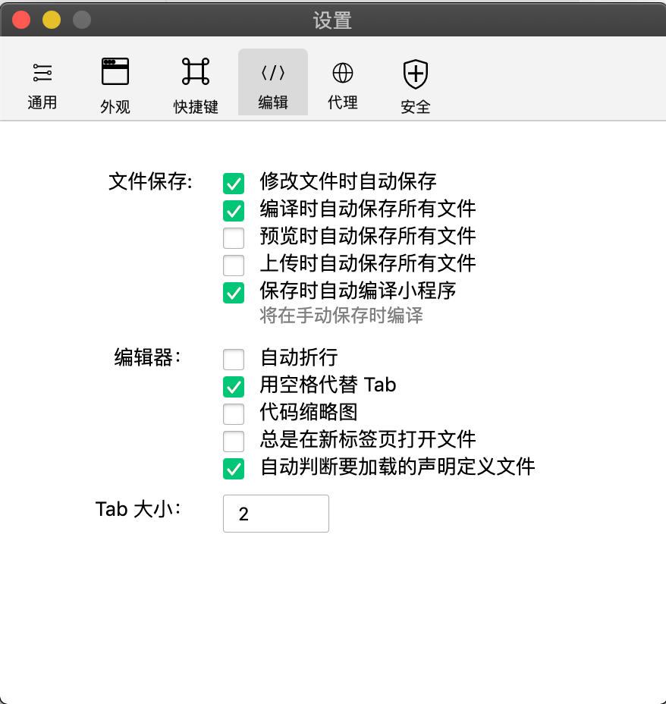Switch to the 代理 tab label
The height and width of the screenshot is (704, 666).
point(343,102)
